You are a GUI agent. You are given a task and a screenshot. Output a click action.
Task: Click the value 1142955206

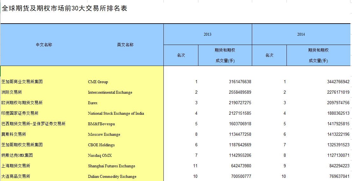[x=240, y=156]
